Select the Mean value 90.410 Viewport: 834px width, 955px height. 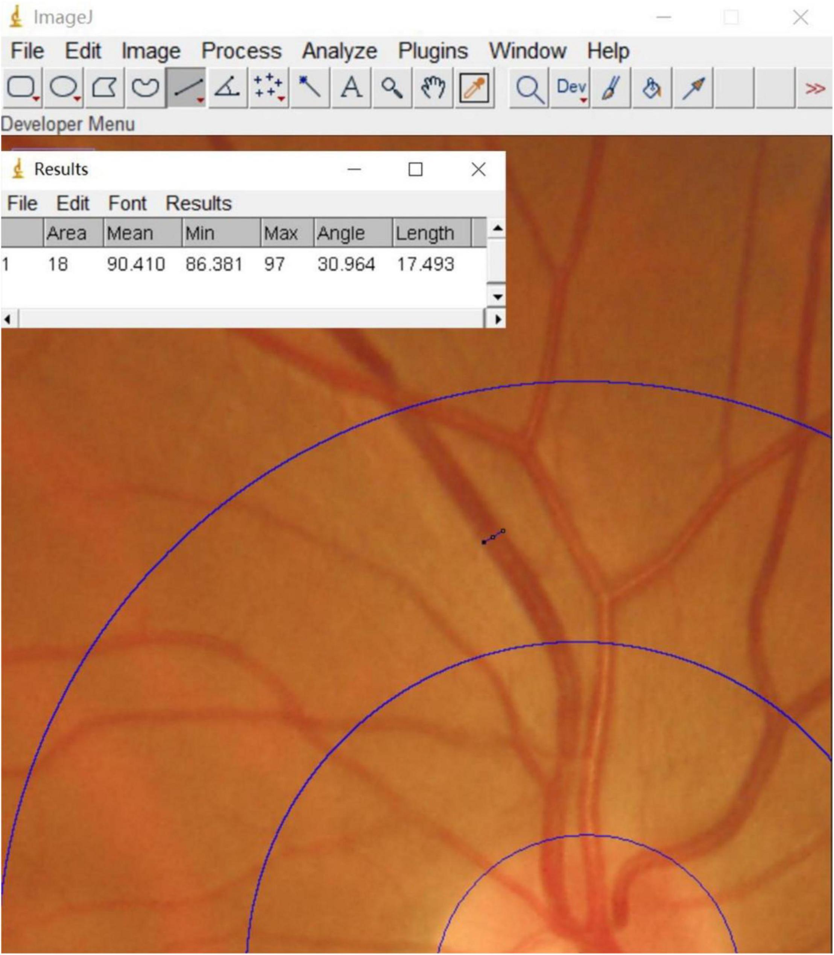[136, 264]
